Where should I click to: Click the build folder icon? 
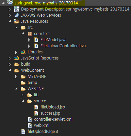click(x=17, y=65)
